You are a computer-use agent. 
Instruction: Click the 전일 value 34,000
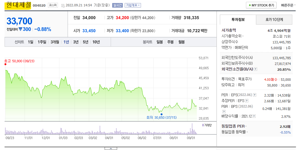(89, 18)
